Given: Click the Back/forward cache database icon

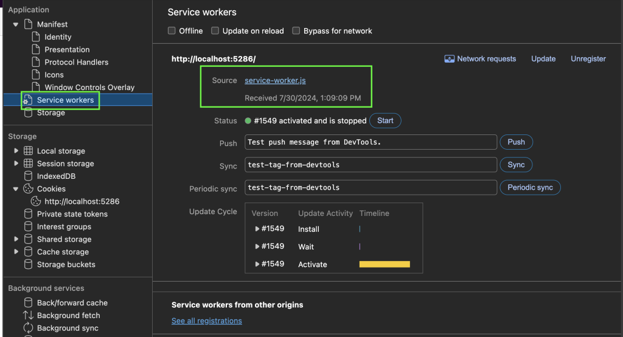Looking at the screenshot, I should click(28, 303).
